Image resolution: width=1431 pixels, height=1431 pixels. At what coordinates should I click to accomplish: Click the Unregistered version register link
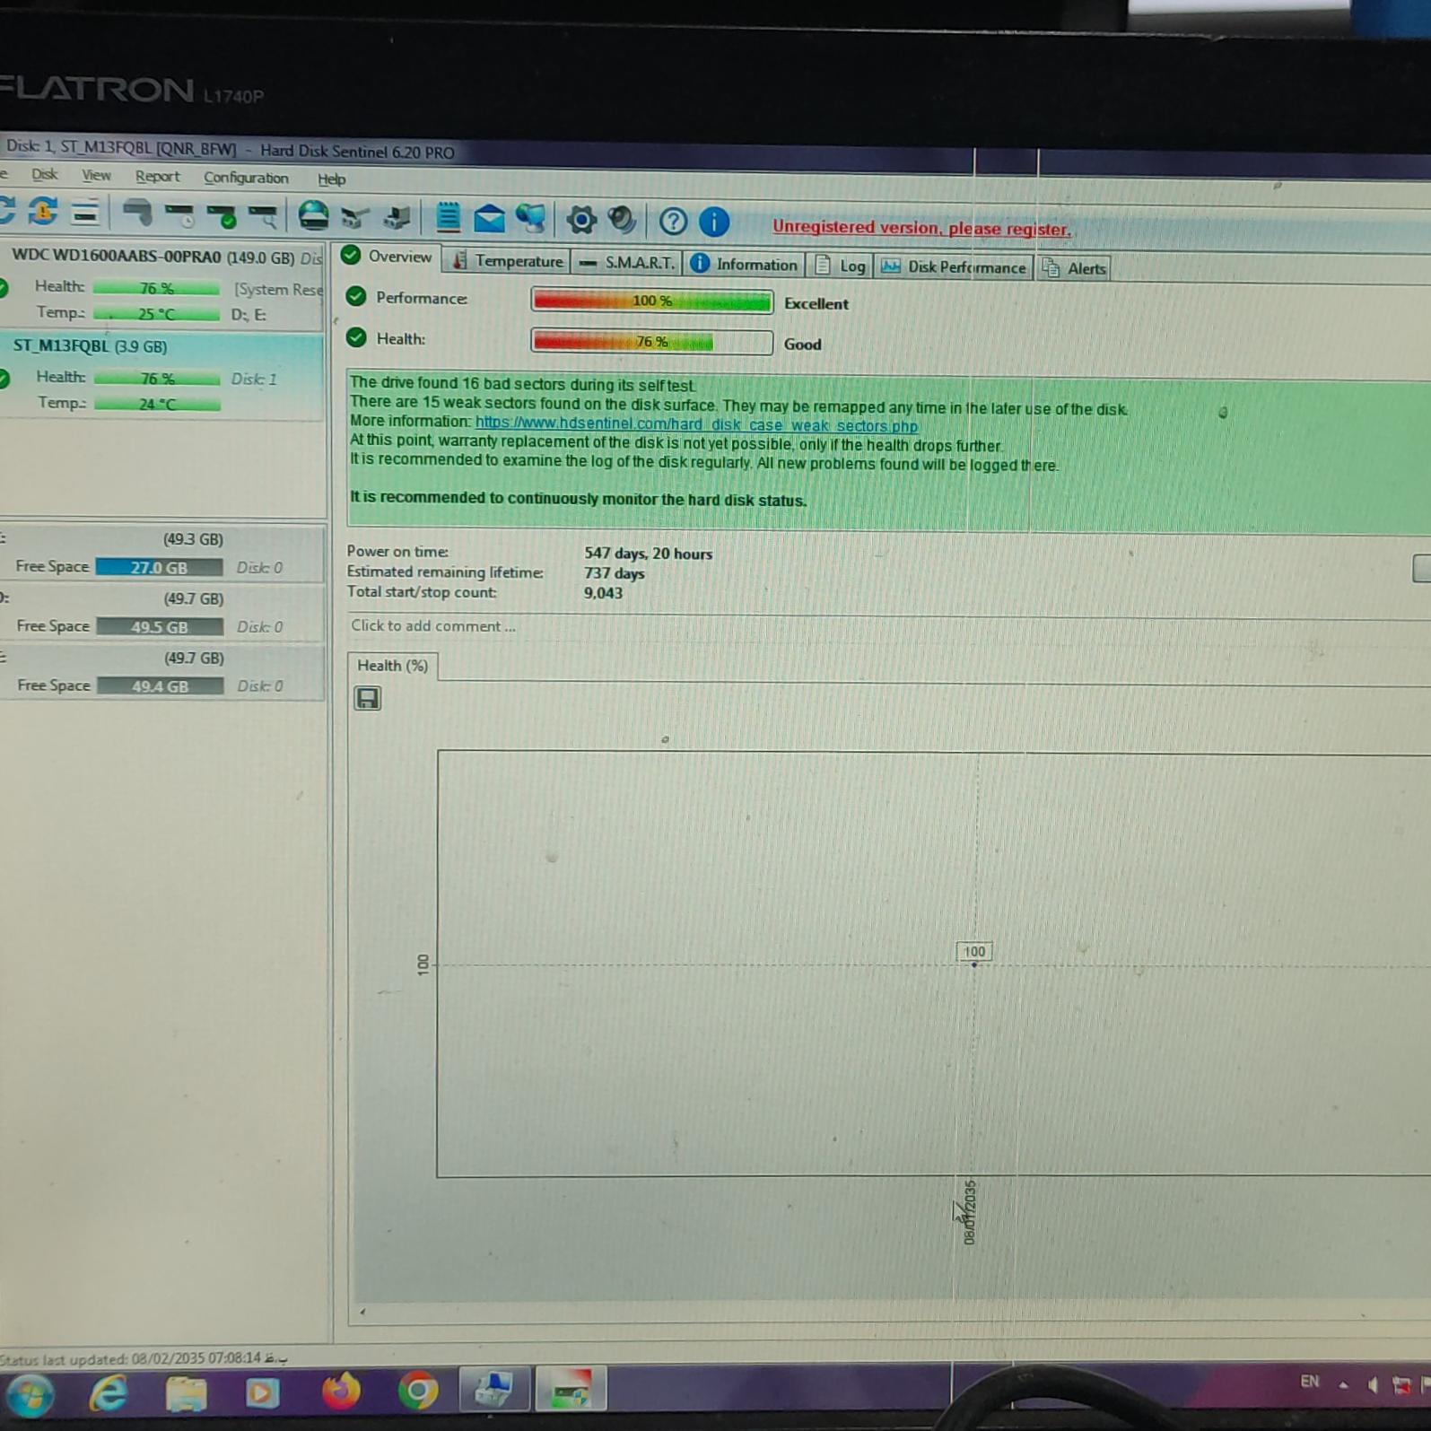coord(921,228)
